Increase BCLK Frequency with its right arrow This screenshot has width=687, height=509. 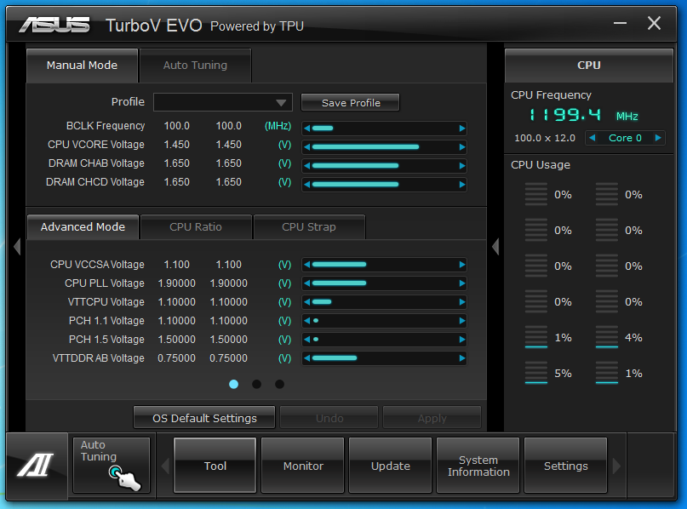click(x=461, y=129)
